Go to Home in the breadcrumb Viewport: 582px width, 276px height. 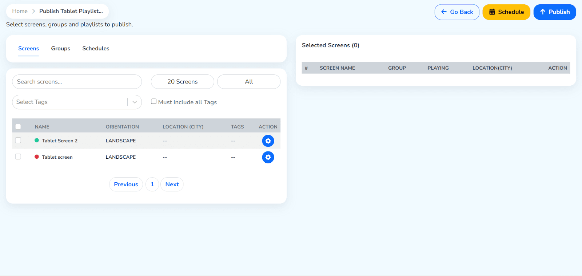pos(20,11)
